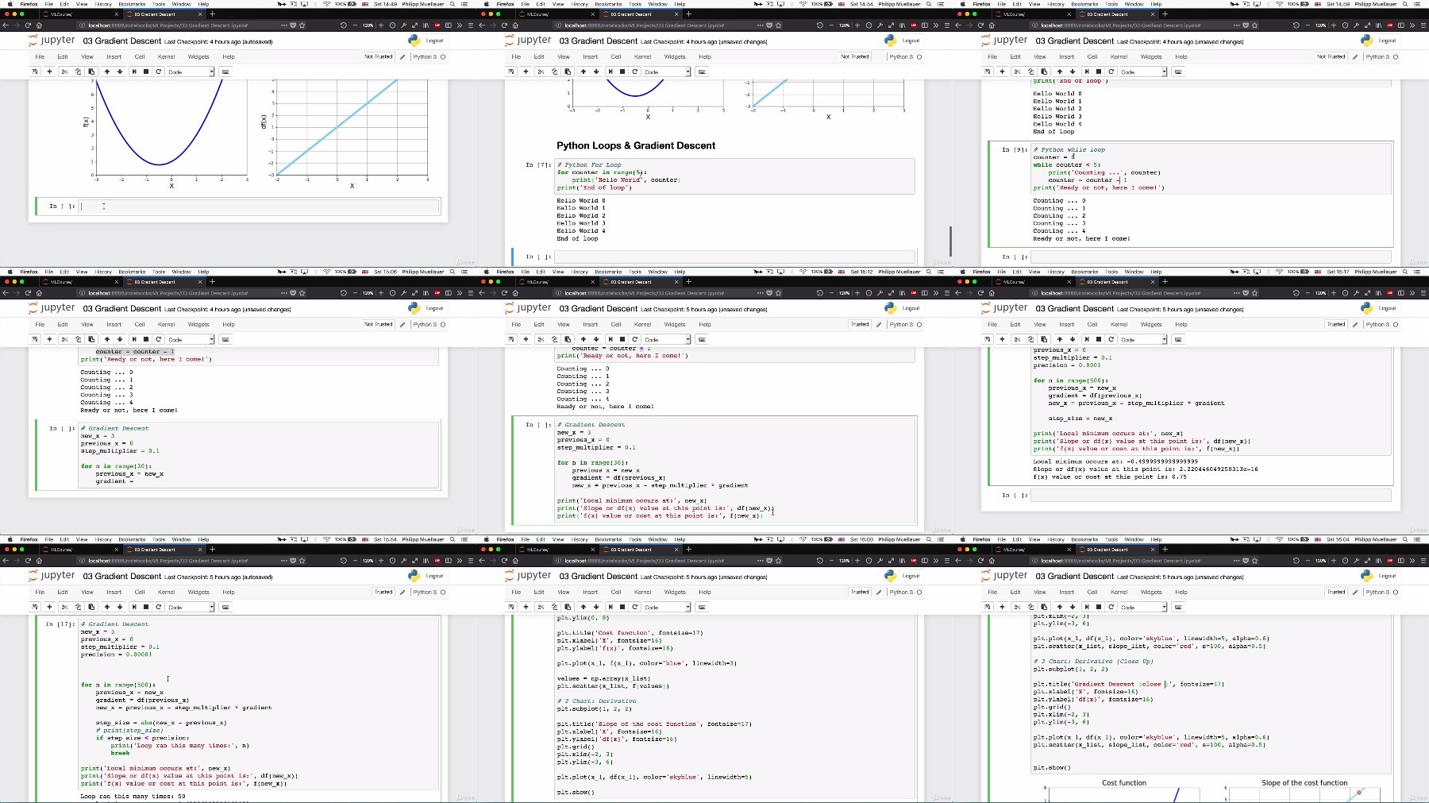This screenshot has height=803, width=1429.
Task: Insert cell plus icon in Sat 15:12 window
Action: pos(526,339)
